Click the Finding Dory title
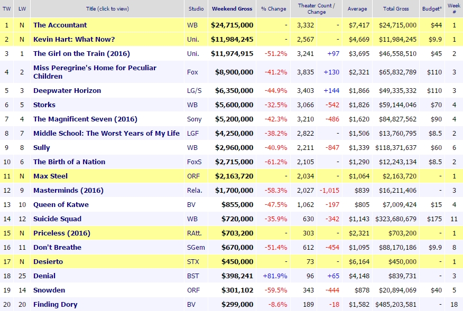 [55, 305]
